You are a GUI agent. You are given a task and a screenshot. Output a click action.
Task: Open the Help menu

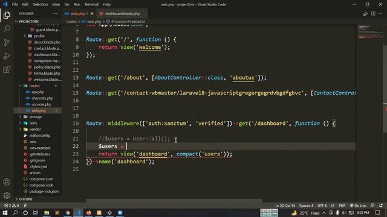(106, 4)
